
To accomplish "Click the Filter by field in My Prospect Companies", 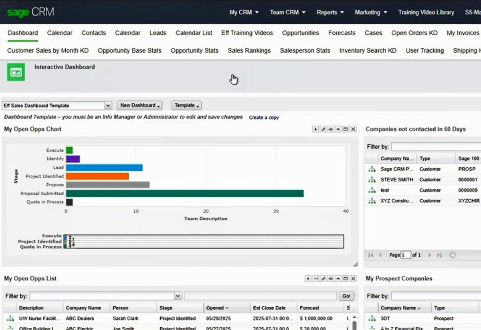I will click(436, 296).
